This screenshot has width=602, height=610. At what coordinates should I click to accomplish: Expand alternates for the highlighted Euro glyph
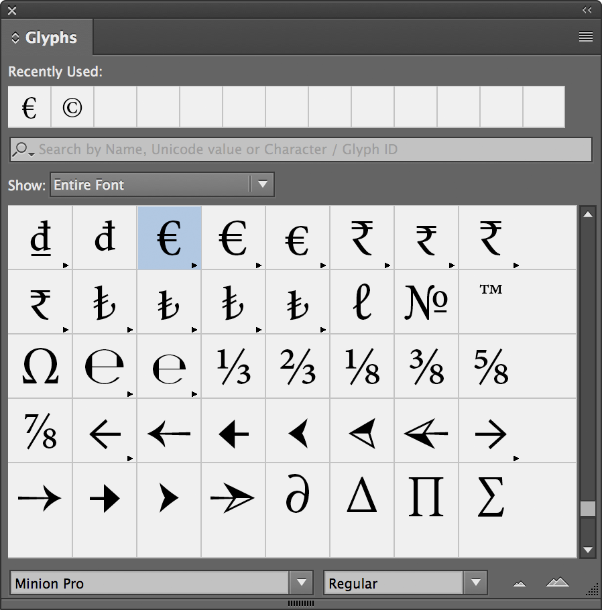[195, 265]
